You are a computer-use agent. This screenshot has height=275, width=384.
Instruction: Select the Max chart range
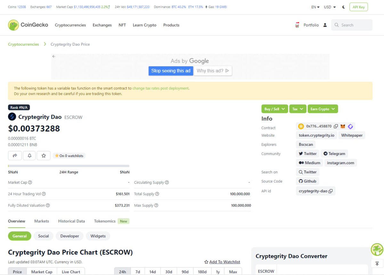(x=233, y=271)
